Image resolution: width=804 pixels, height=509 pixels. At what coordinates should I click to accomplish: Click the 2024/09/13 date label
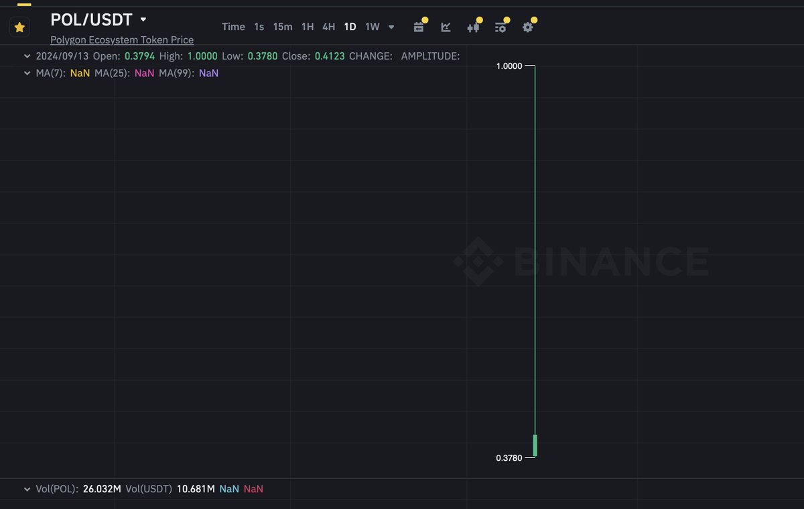[62, 56]
